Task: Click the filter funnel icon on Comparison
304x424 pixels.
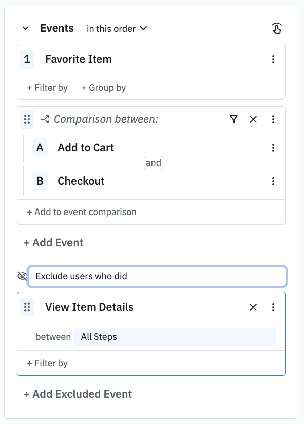Action: coord(233,119)
